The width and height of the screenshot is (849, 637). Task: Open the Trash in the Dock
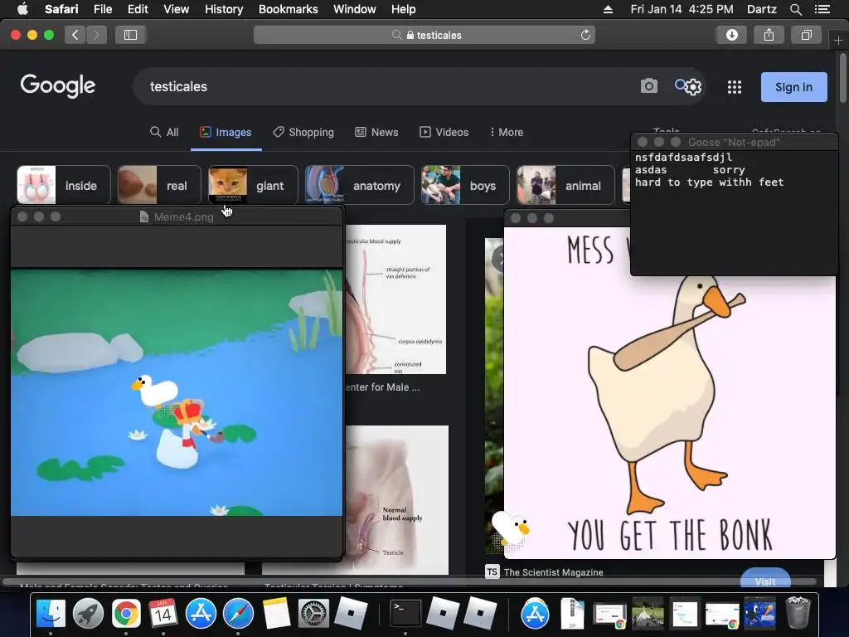(x=798, y=613)
